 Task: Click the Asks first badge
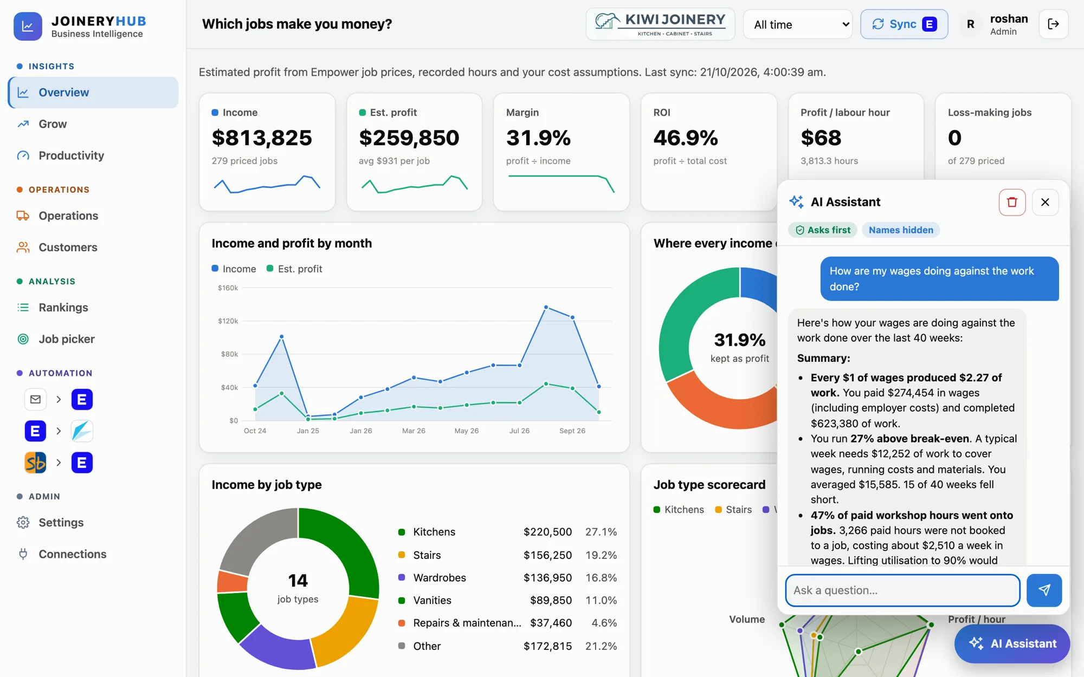point(823,230)
